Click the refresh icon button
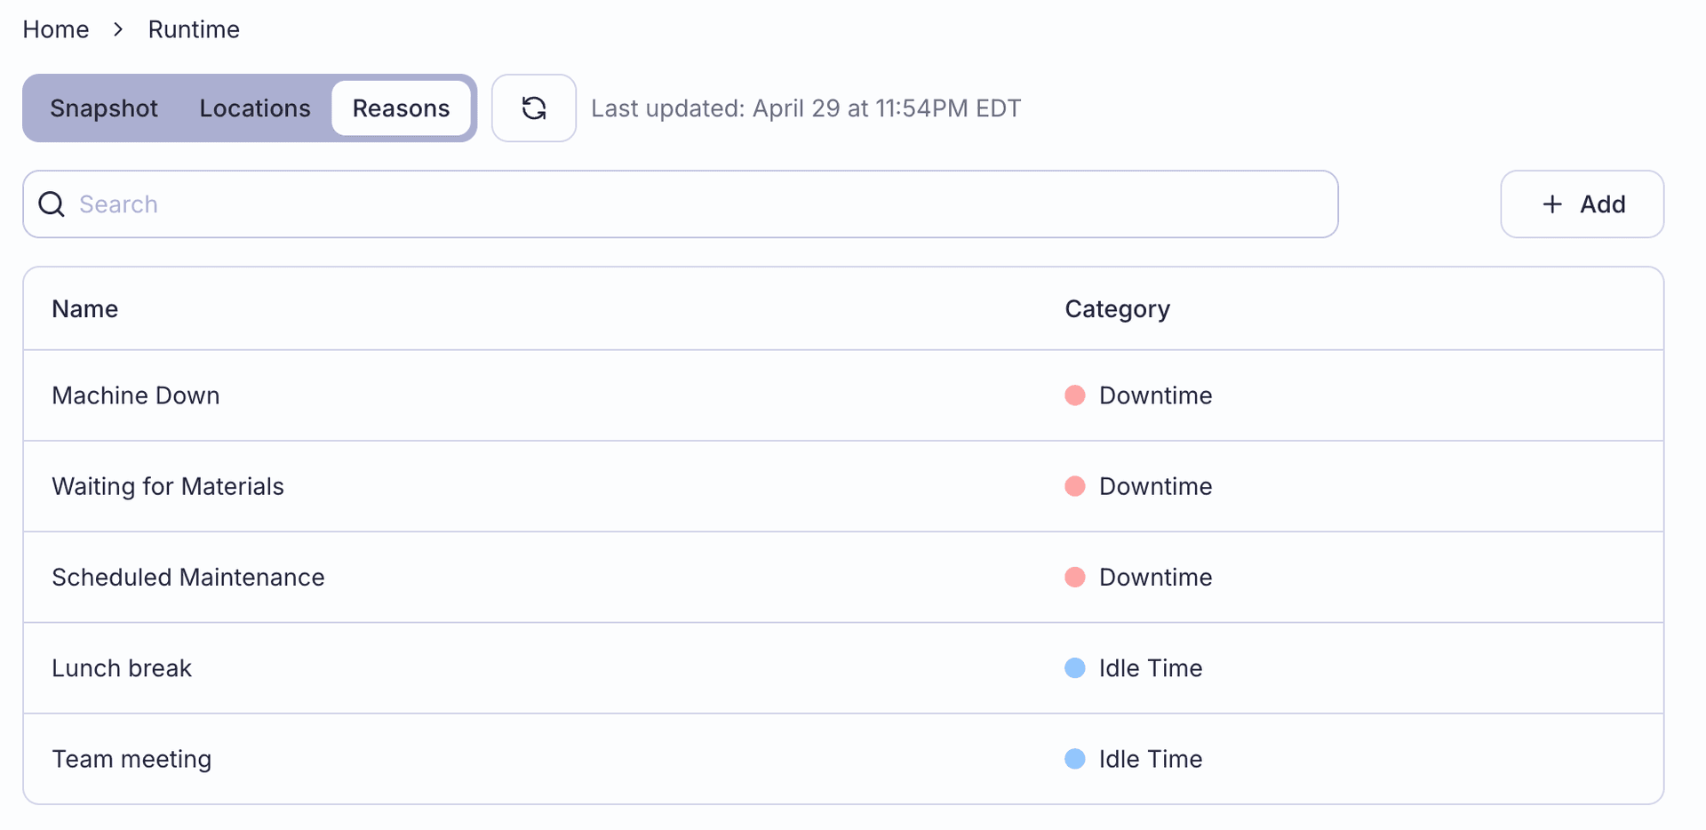Screen dimensions: 1706x830 (x=533, y=108)
